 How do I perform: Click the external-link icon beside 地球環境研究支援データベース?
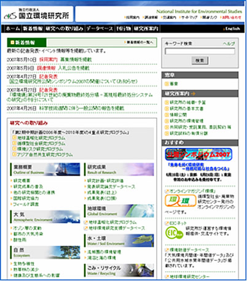coord(86,228)
